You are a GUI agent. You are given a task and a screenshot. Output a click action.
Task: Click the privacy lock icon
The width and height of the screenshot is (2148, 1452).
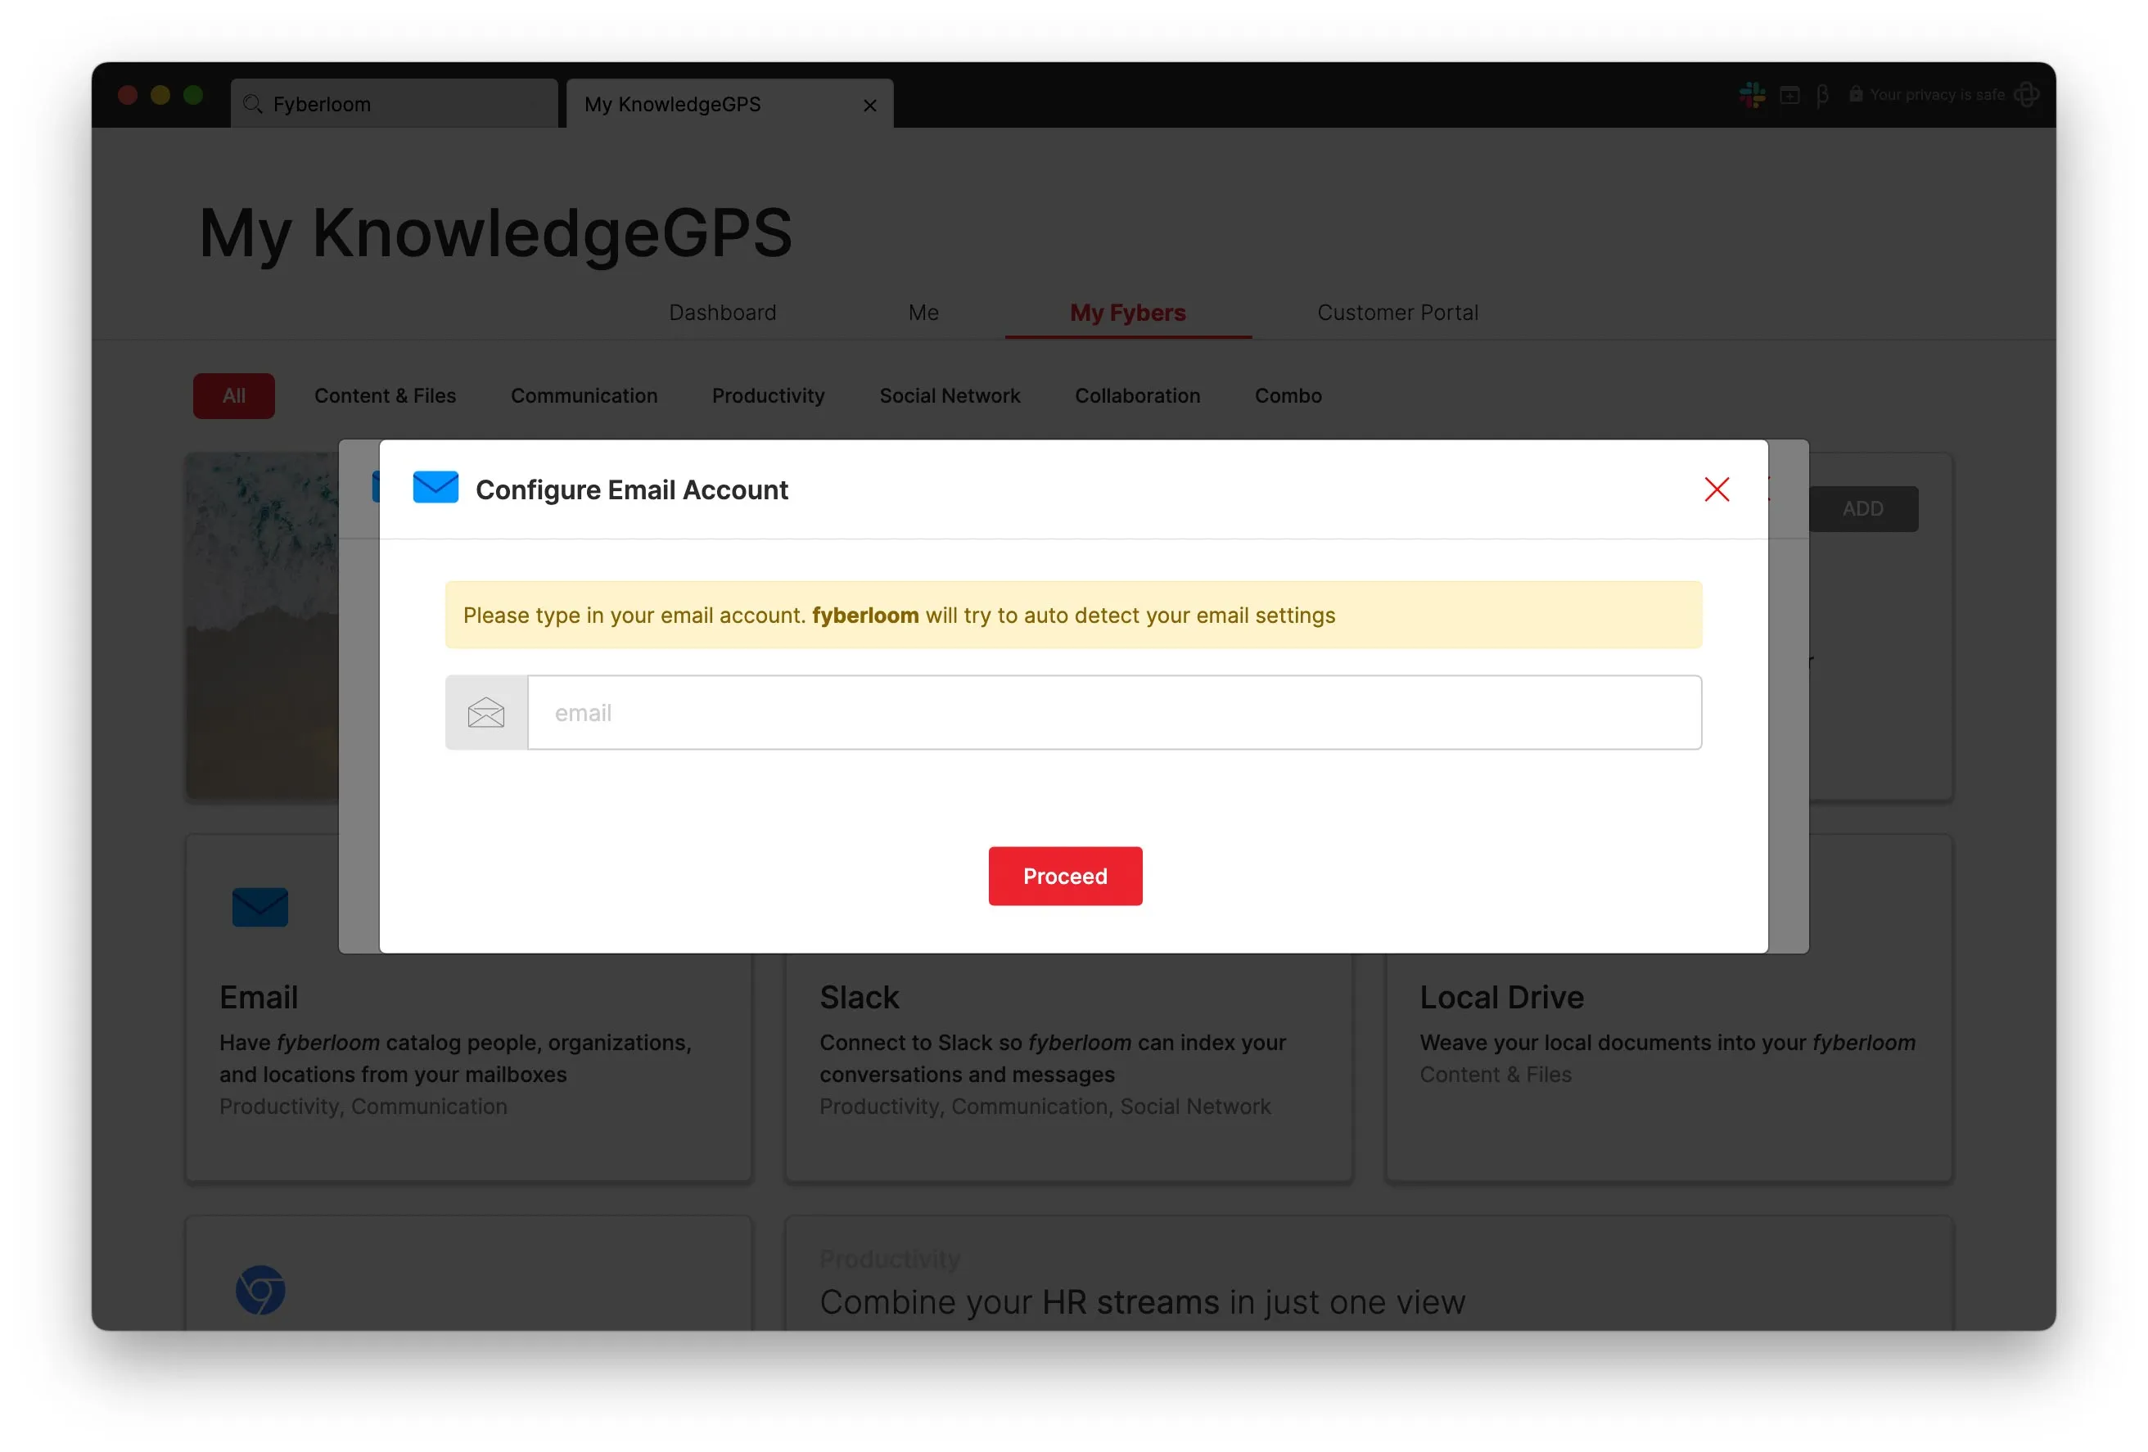pyautogui.click(x=1855, y=93)
